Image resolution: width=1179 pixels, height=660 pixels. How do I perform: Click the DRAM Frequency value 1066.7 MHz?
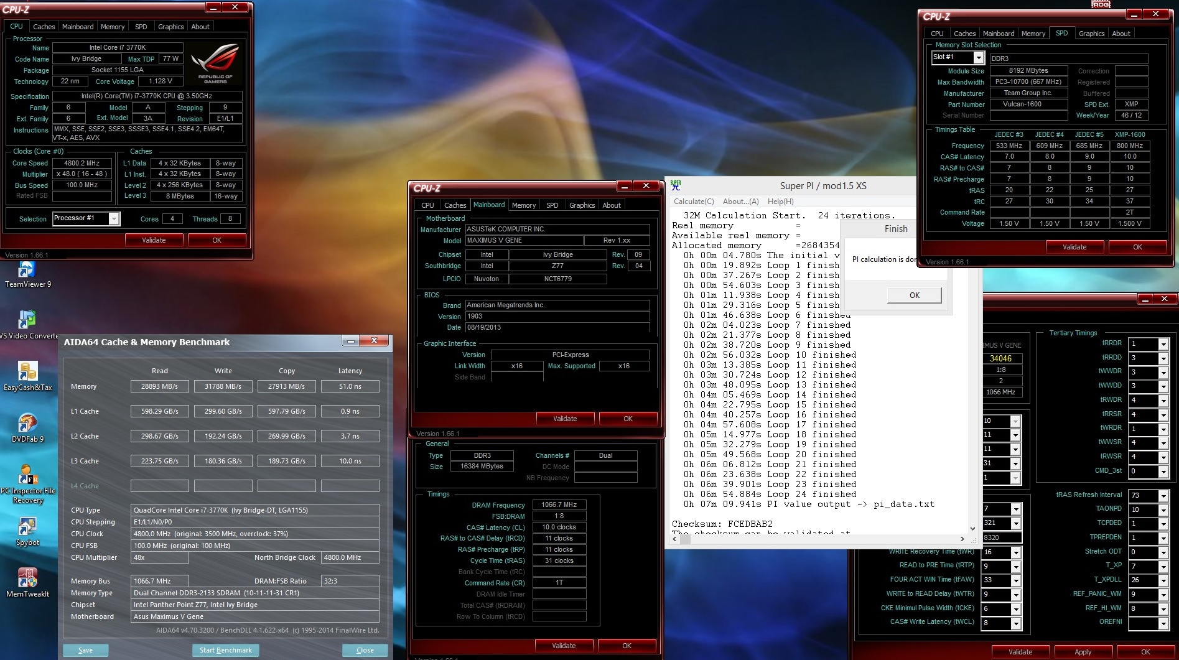(x=559, y=505)
